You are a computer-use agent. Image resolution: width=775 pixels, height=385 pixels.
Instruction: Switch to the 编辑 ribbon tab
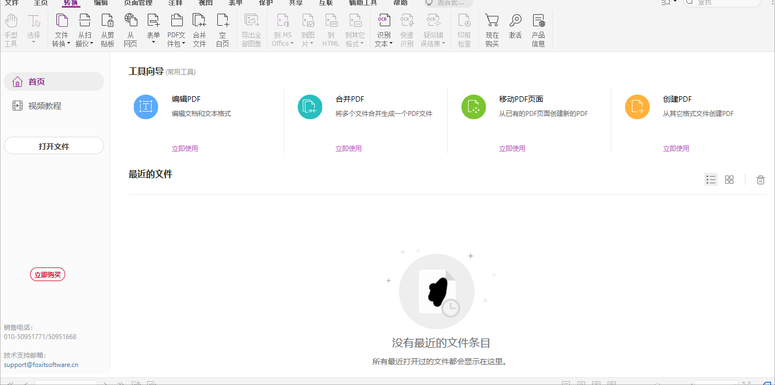coord(101,3)
